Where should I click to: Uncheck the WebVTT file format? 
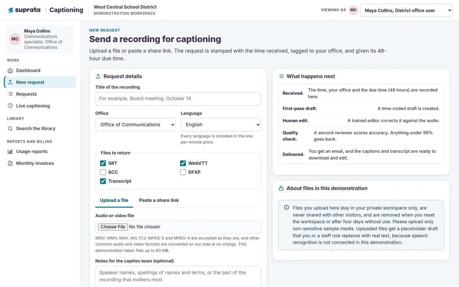[183, 163]
